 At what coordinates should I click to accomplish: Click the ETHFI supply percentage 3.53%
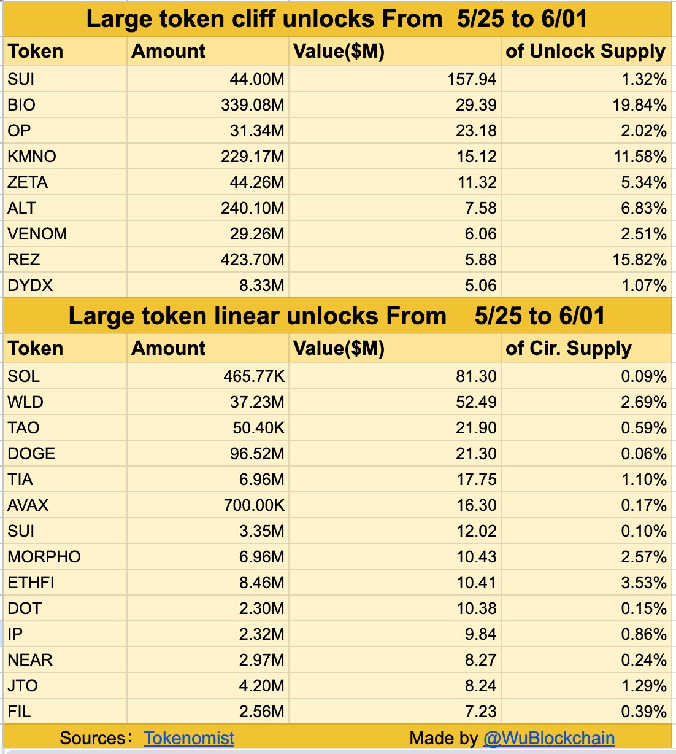[643, 583]
